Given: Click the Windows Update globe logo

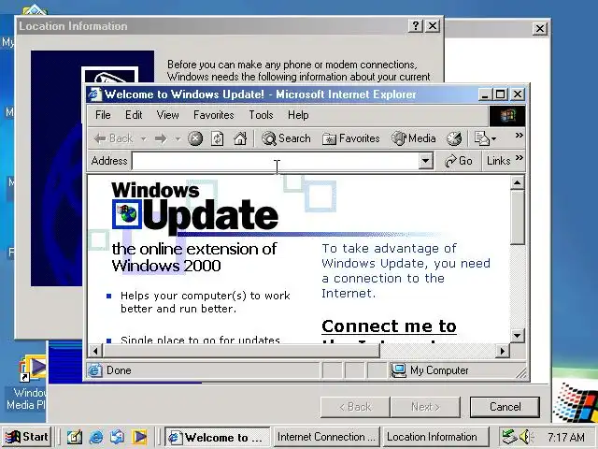Looking at the screenshot, I should pyautogui.click(x=127, y=214).
